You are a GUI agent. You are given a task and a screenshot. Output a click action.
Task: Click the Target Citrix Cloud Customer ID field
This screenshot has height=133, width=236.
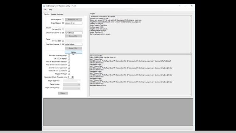tap(74, 44)
